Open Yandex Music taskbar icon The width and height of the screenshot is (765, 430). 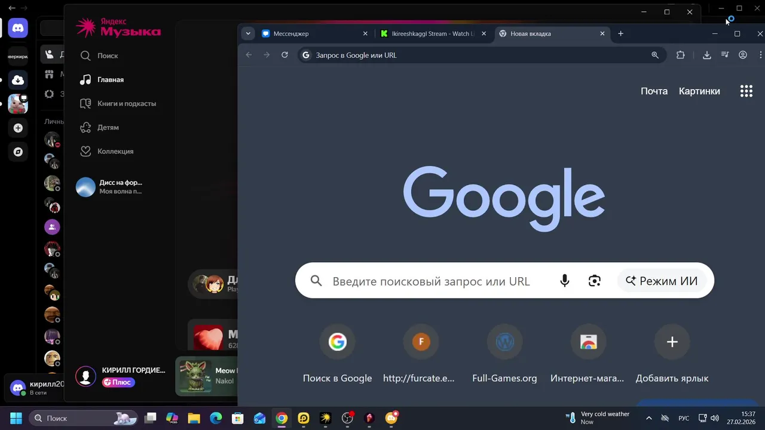point(325,418)
